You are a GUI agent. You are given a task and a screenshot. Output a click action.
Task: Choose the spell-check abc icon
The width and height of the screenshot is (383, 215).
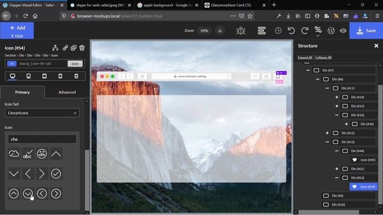(28, 154)
